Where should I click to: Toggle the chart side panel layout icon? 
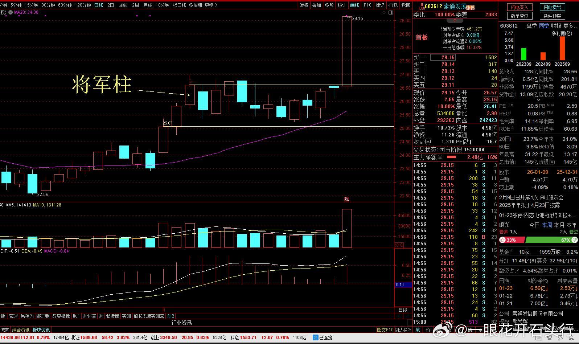click(391, 13)
